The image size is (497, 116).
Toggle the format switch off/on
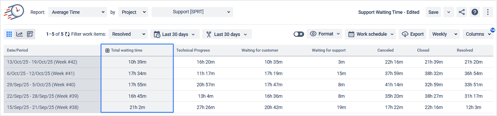tap(299, 34)
